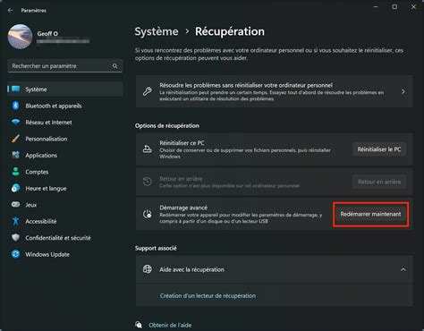
Task: Click the Démarrage avancé title text
Action: (183, 208)
